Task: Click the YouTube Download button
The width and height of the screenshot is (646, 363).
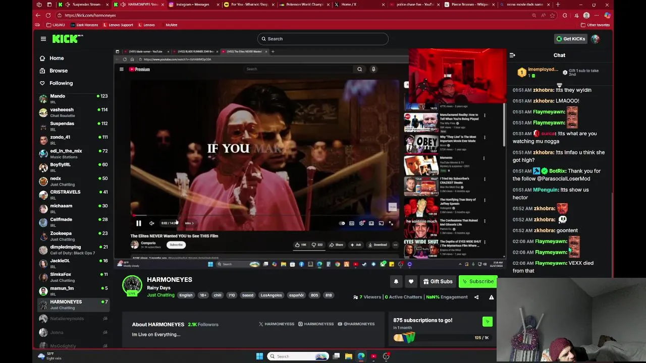Action: 378,245
